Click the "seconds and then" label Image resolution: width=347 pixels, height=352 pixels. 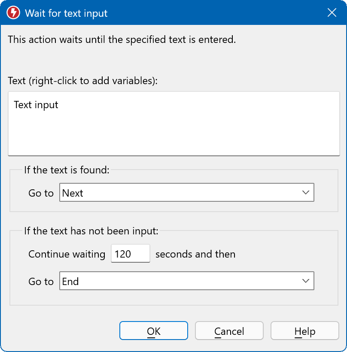click(x=195, y=254)
